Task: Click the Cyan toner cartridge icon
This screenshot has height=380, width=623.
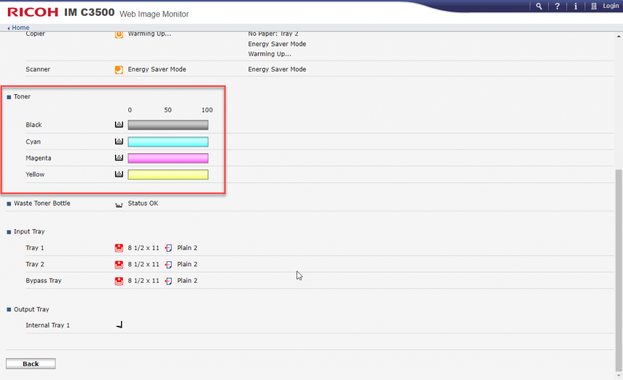Action: click(x=119, y=141)
